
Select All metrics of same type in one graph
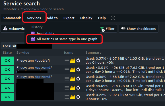pos(64,39)
